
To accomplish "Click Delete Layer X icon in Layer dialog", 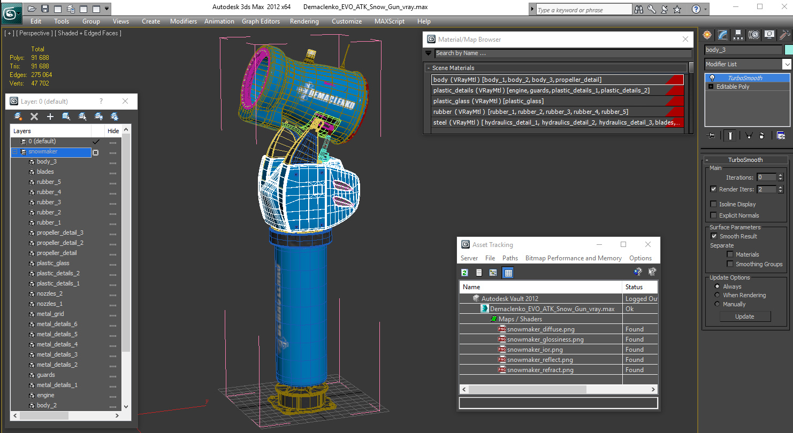I will click(34, 117).
